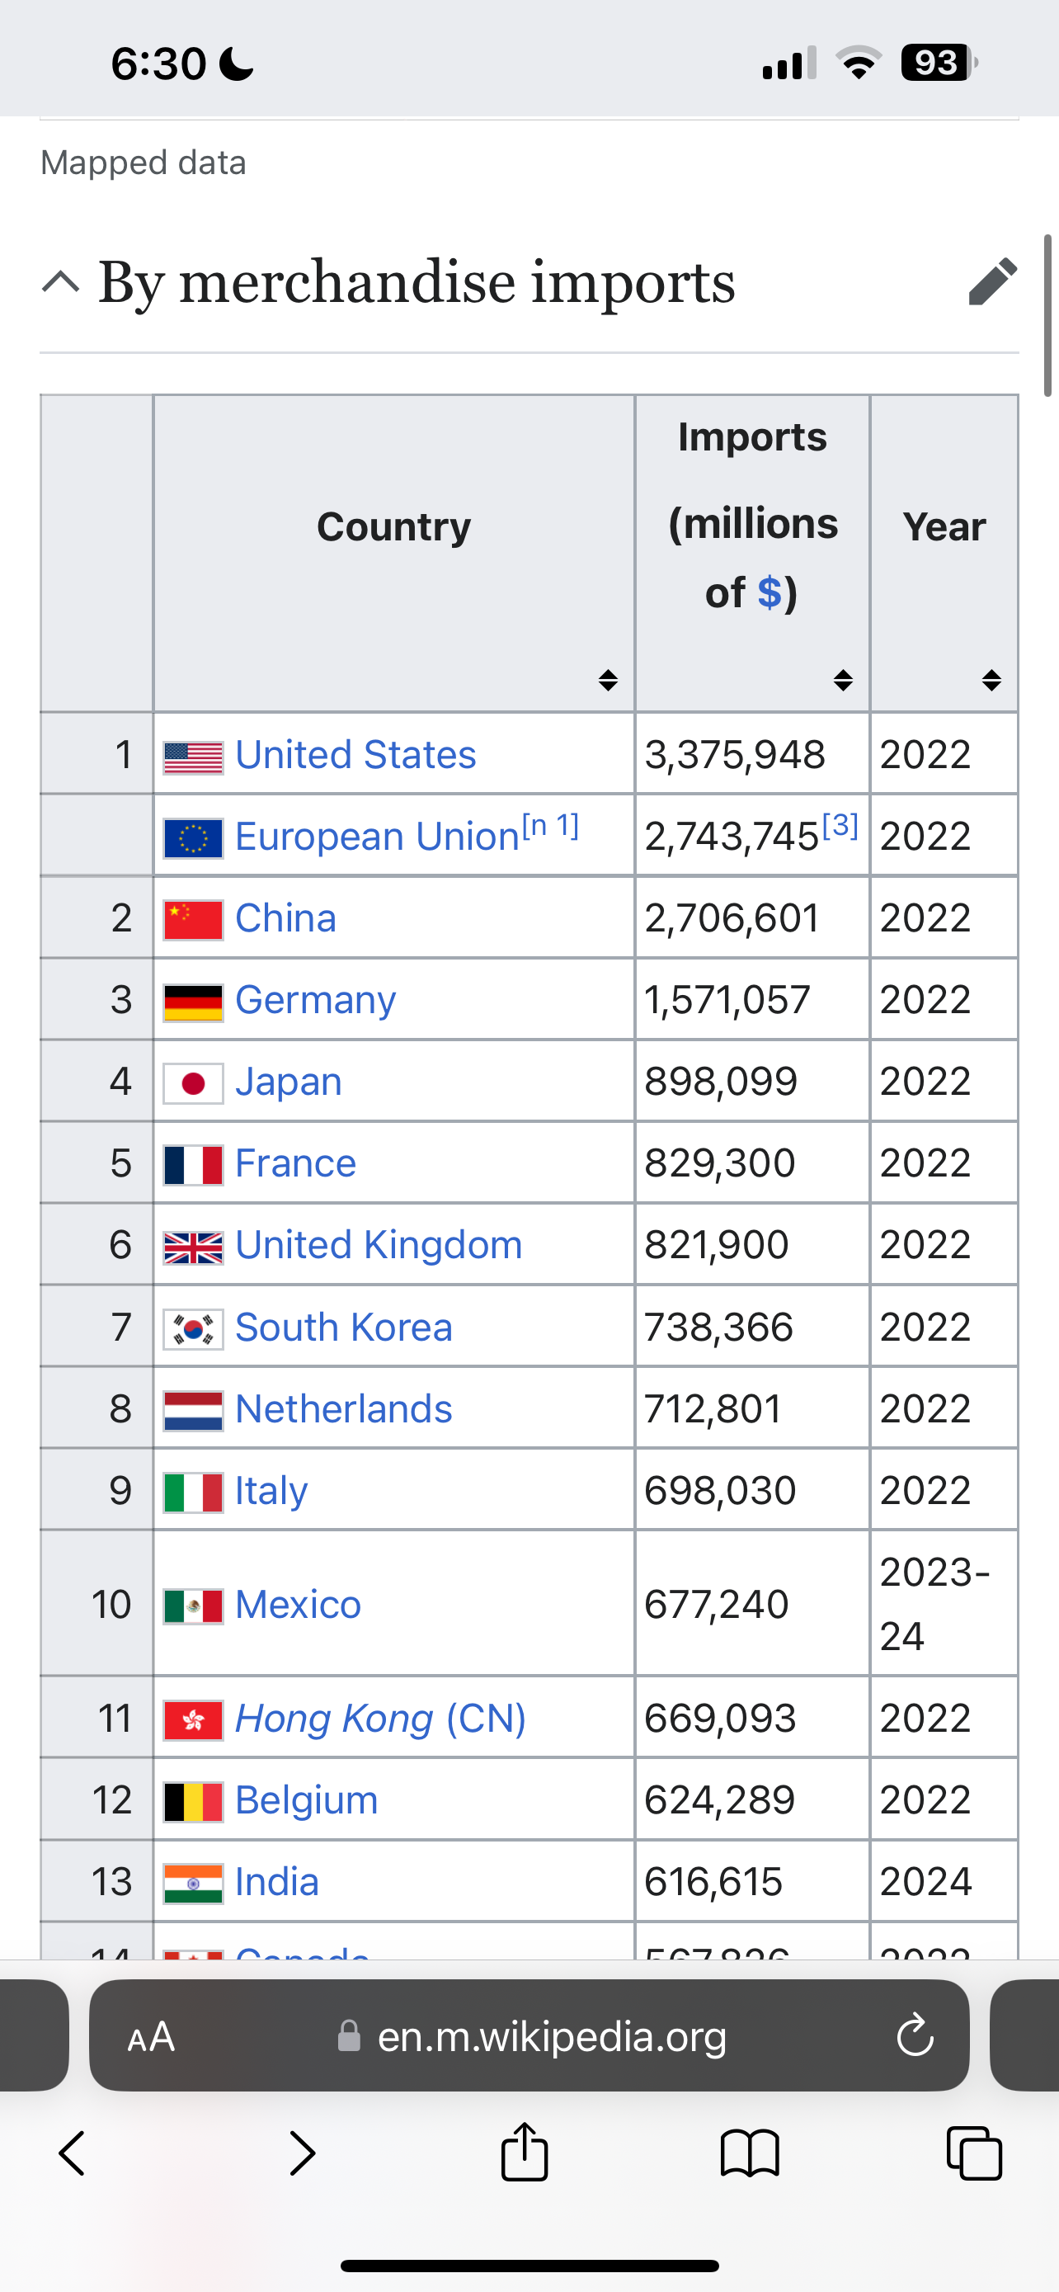
Task: Sort table by Country column
Action: [608, 681]
